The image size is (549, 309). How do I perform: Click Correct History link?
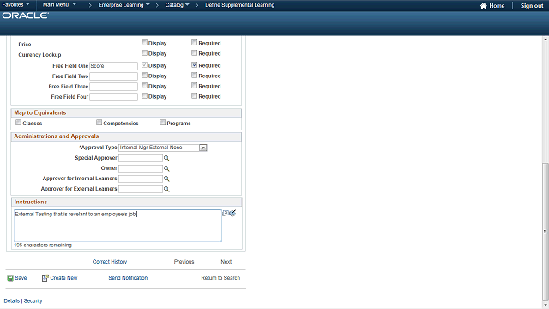coord(110,262)
